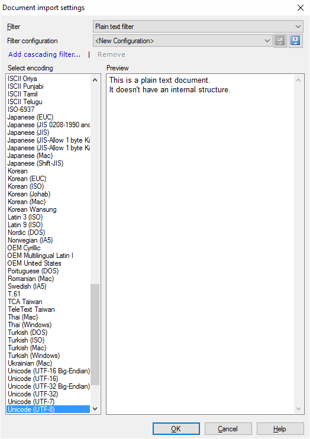Click inside the Preview text area

[x=205, y=244]
